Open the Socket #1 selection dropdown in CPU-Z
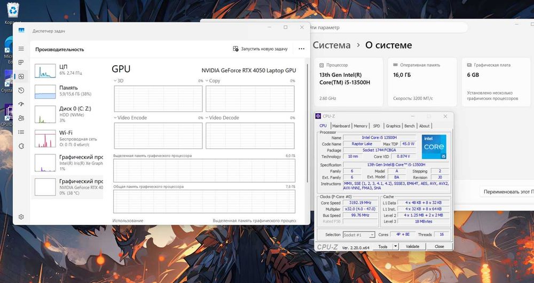 click(359, 234)
